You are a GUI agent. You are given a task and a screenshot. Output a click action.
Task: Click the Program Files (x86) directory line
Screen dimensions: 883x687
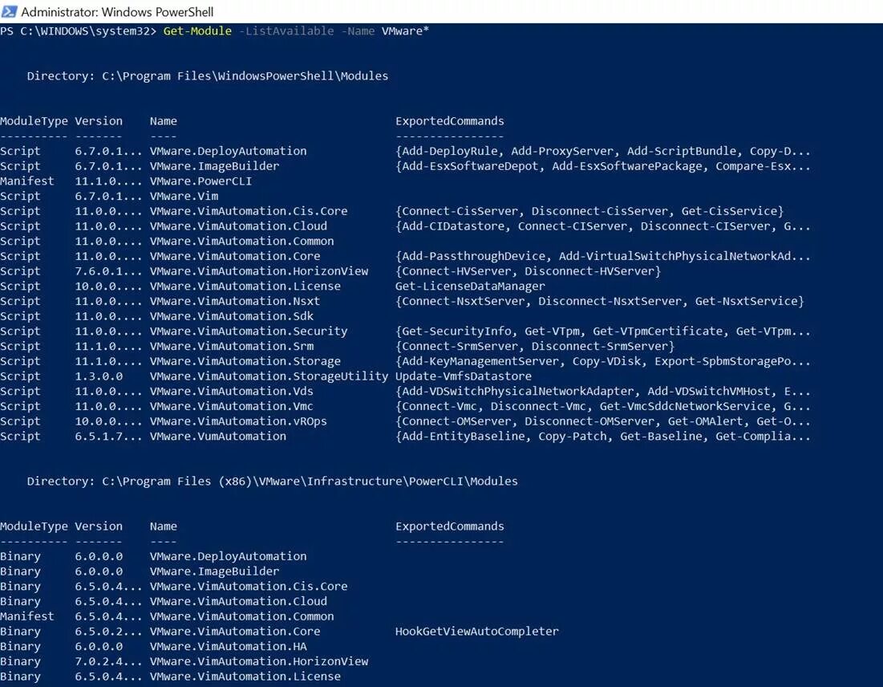[x=272, y=482]
